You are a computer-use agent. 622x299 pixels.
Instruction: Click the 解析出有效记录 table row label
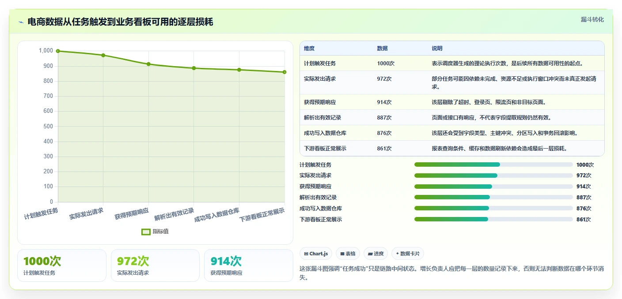tap(322, 118)
